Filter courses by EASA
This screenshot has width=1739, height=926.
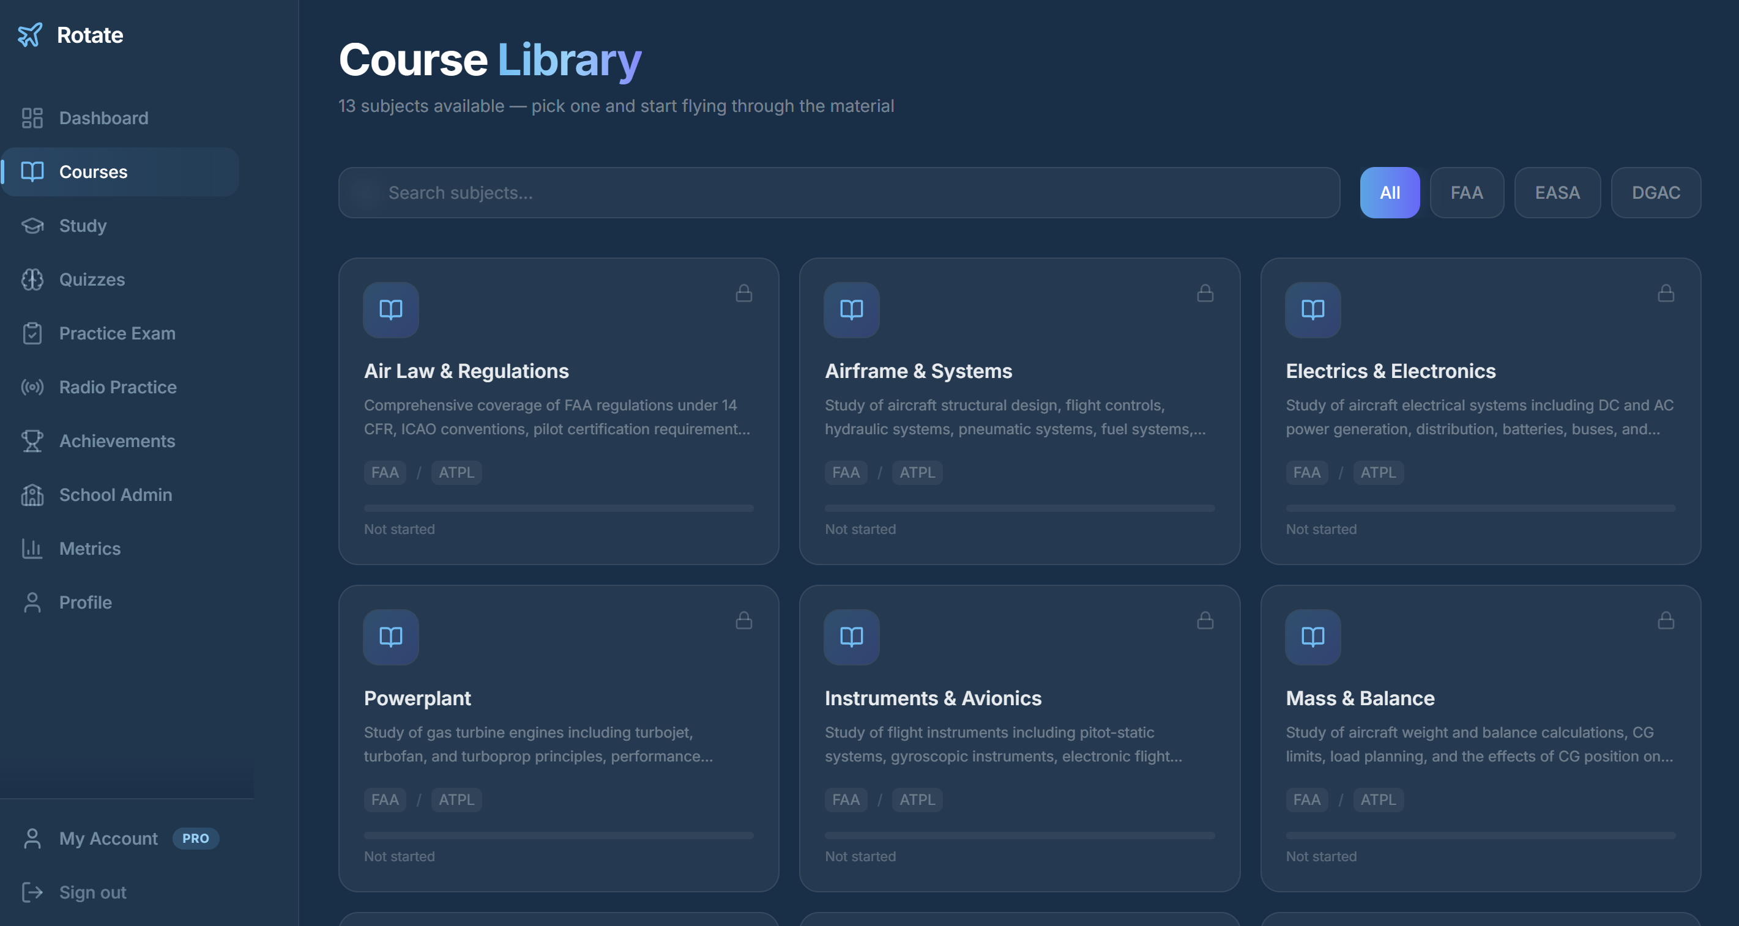click(x=1557, y=193)
